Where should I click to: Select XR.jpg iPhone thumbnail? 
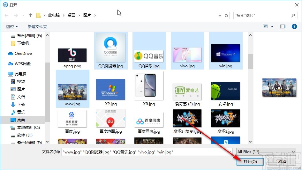(x=149, y=85)
